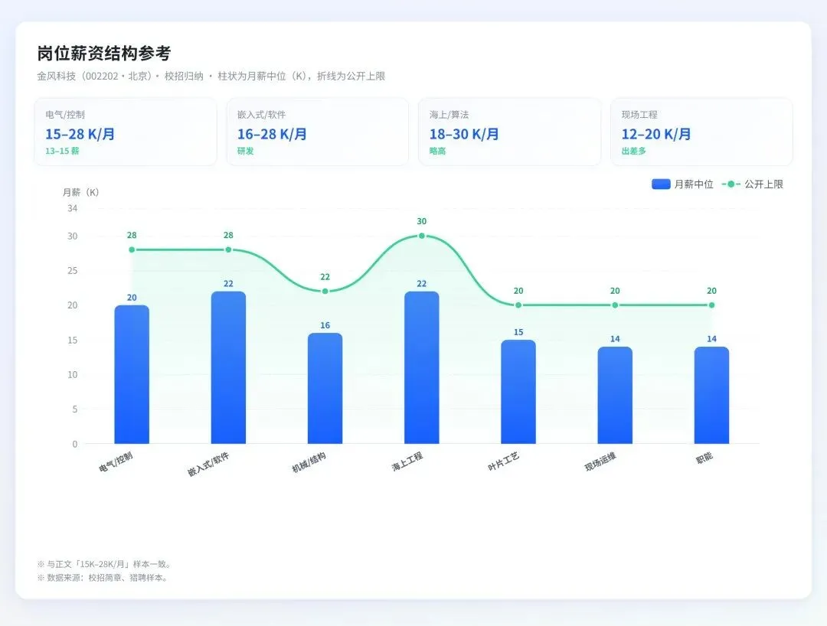Toggle the 公开上限 legend entry
Image resolution: width=827 pixels, height=626 pixels.
tap(753, 184)
